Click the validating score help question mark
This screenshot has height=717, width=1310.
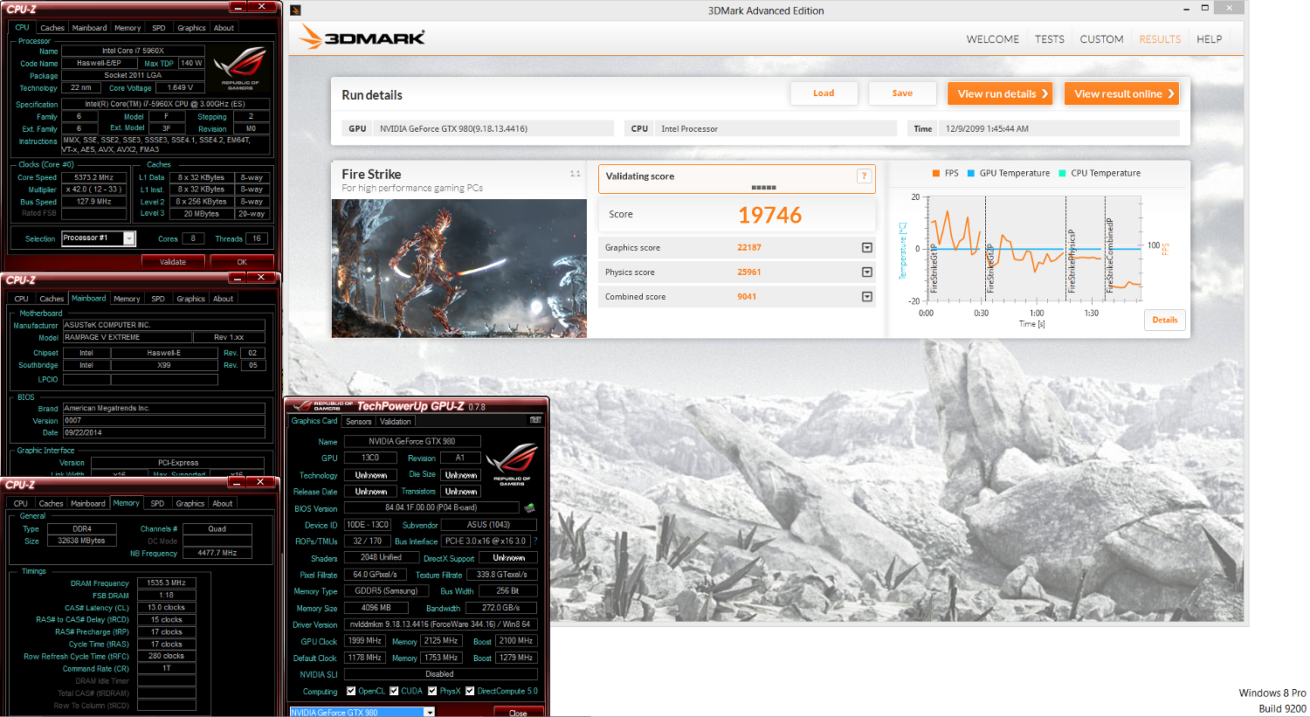point(864,176)
